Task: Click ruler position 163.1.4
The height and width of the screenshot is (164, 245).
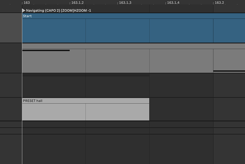Action: click(173, 2)
